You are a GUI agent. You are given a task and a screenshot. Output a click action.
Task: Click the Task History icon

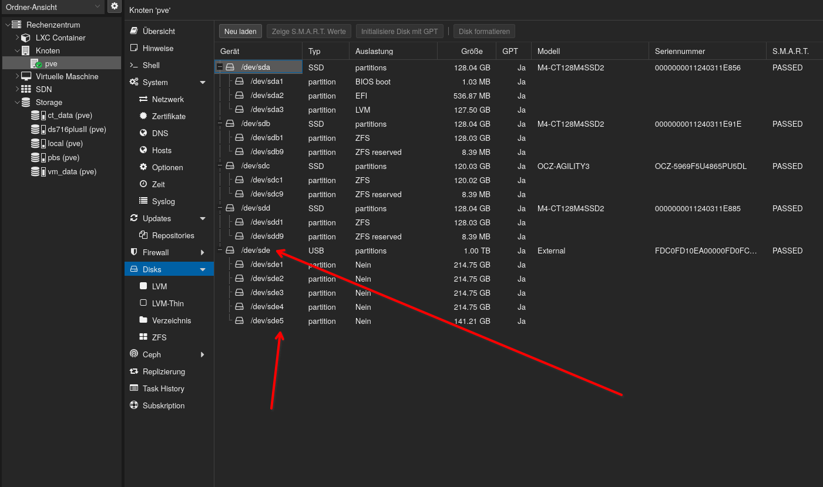(x=134, y=388)
